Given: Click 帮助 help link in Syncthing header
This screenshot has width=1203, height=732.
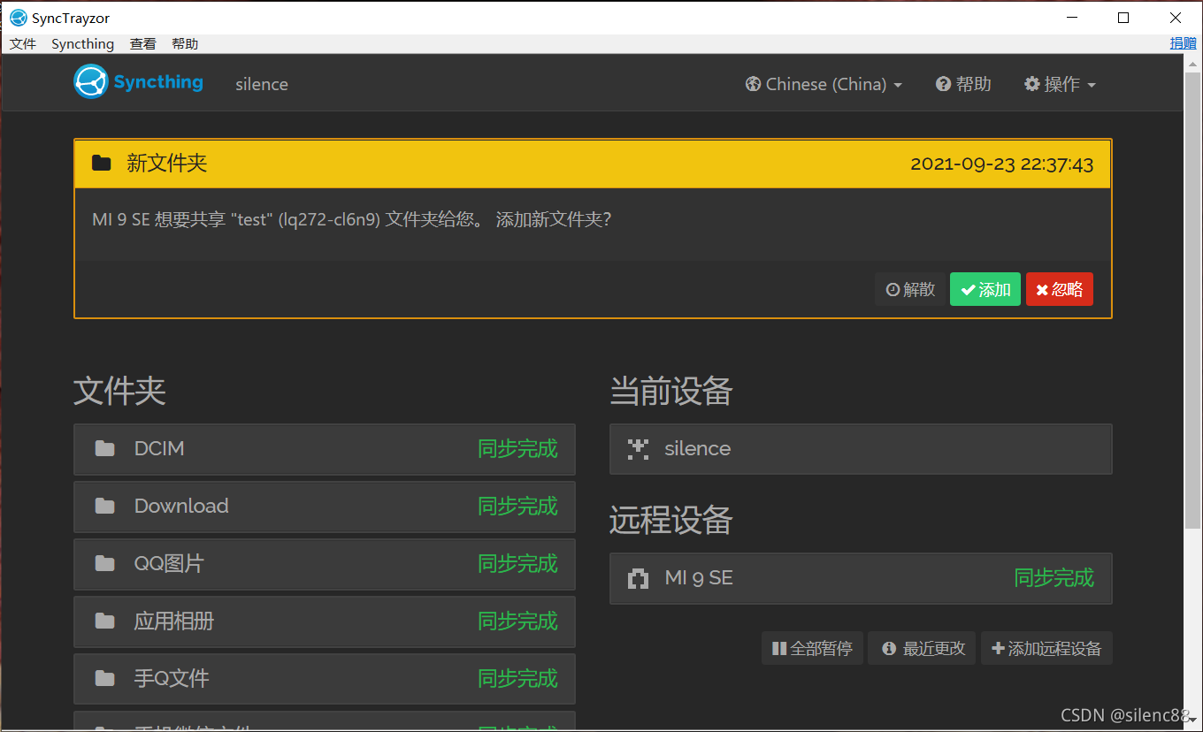Looking at the screenshot, I should coord(963,84).
